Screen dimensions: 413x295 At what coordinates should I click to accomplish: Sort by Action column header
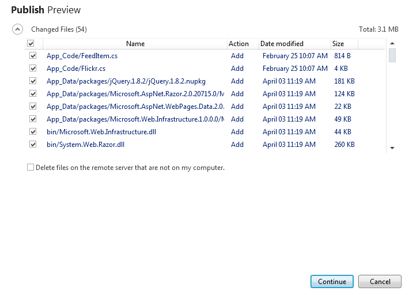pyautogui.click(x=243, y=44)
